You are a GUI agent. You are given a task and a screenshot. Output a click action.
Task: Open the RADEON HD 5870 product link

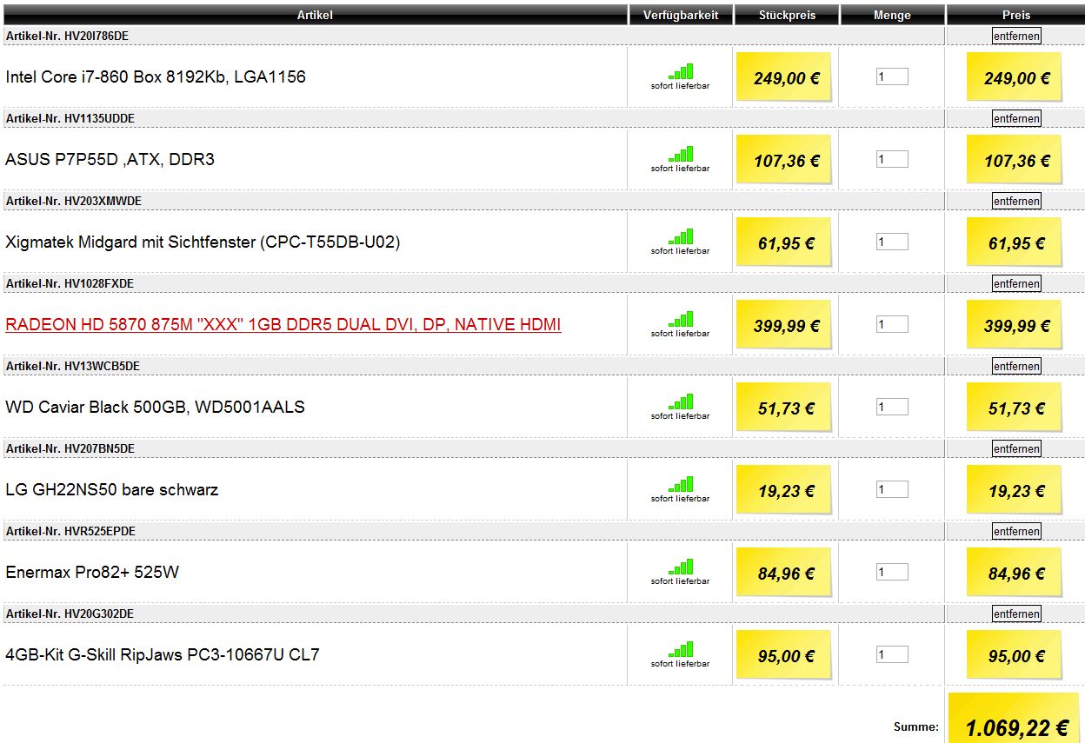point(283,325)
